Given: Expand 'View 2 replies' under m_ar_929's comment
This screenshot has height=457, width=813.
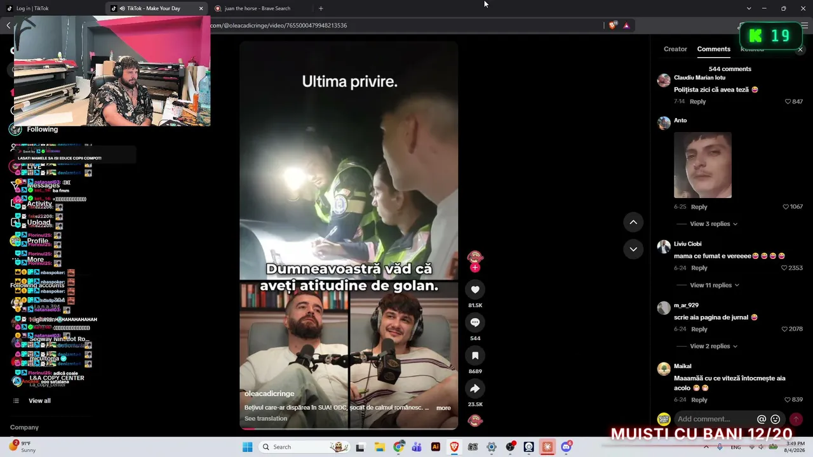Looking at the screenshot, I should tap(713, 347).
